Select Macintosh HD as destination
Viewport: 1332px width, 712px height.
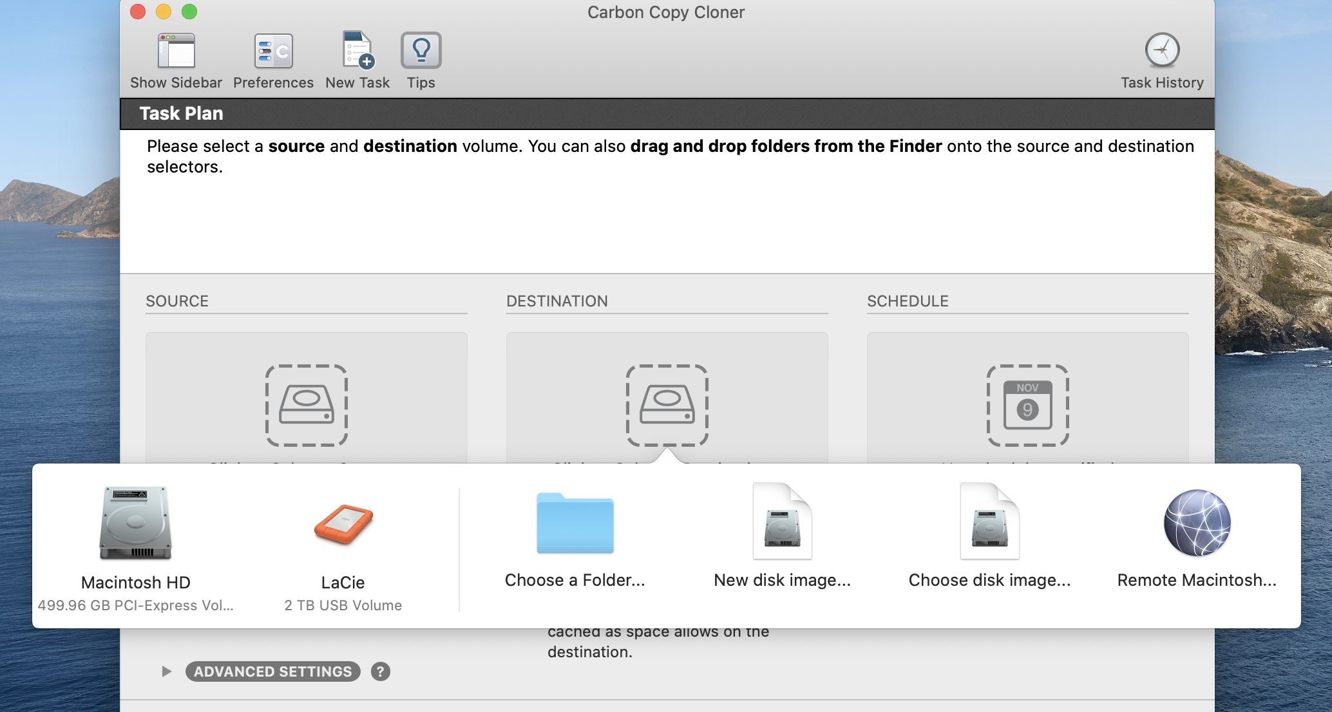[136, 523]
